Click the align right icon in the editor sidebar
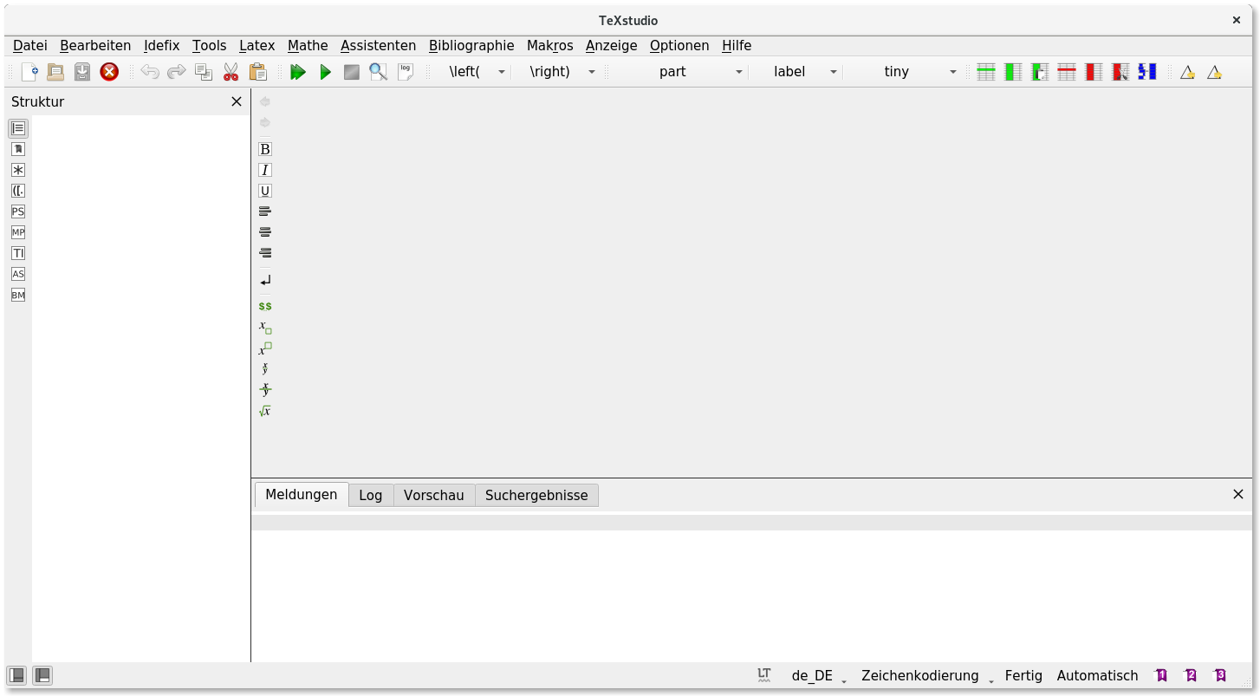 tap(265, 253)
